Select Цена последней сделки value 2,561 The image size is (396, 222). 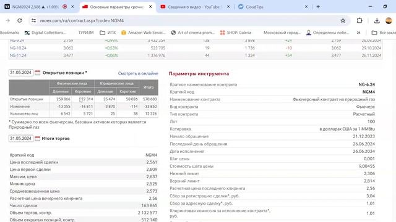coord(152,162)
